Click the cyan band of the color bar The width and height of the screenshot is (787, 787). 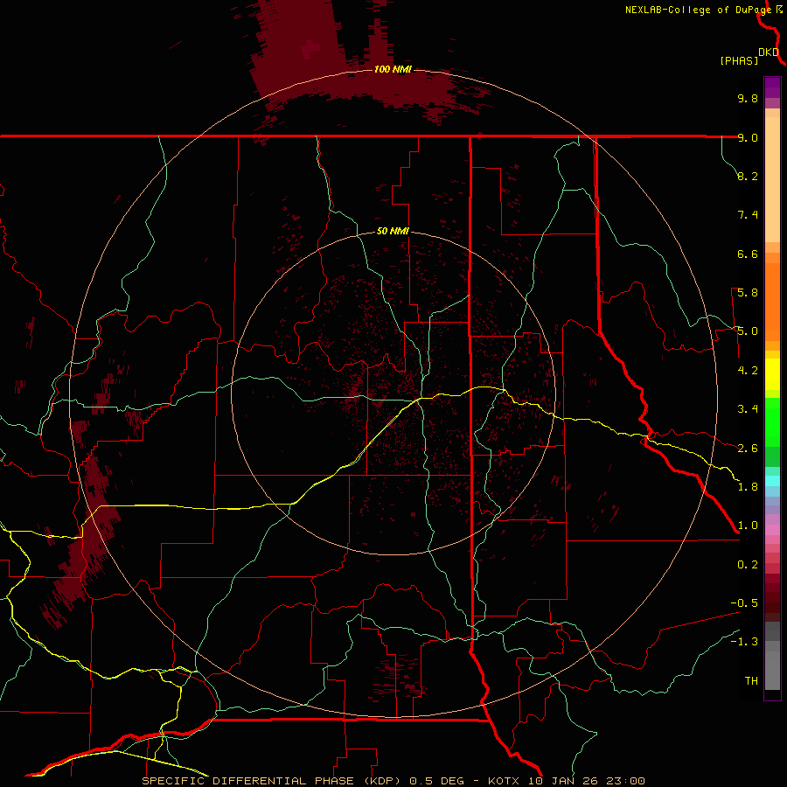(772, 481)
